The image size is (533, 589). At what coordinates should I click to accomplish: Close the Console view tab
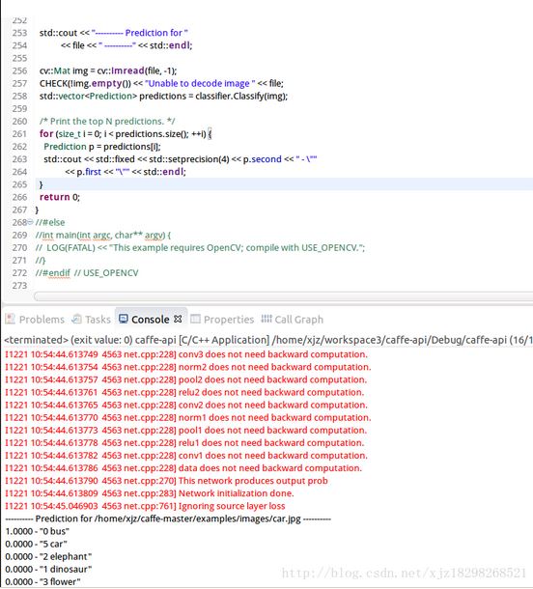click(x=178, y=319)
